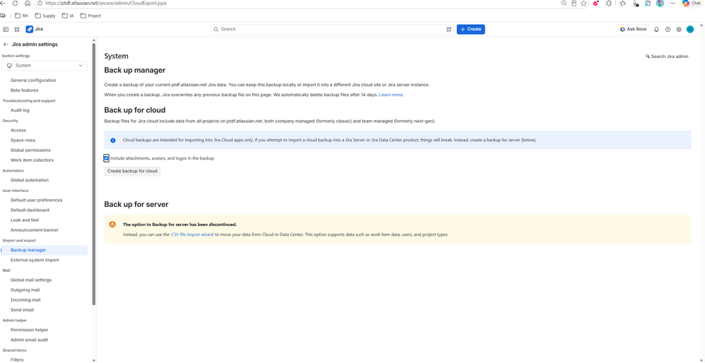Open Incoming mail settings
The height and width of the screenshot is (363, 705).
25,300
